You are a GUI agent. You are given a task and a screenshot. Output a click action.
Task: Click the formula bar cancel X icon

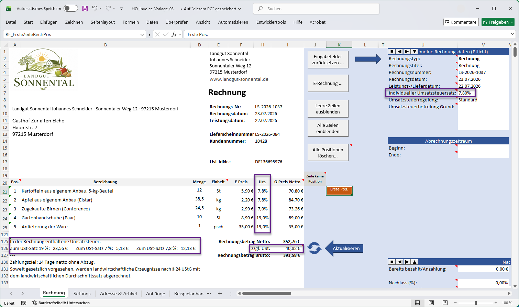(x=157, y=34)
